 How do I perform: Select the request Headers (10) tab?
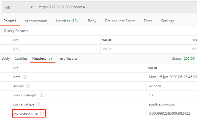pyautogui.click(x=67, y=21)
